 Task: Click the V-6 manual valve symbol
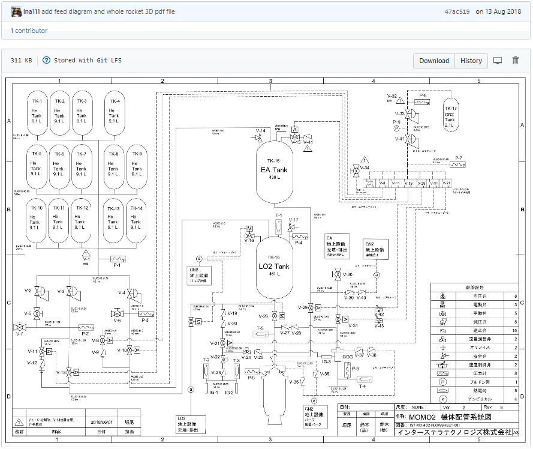(117, 313)
